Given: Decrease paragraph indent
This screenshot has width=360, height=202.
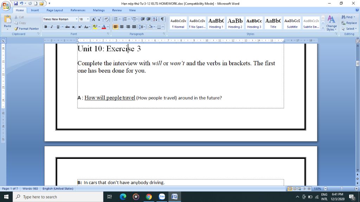Looking at the screenshot, I should pos(143,19).
